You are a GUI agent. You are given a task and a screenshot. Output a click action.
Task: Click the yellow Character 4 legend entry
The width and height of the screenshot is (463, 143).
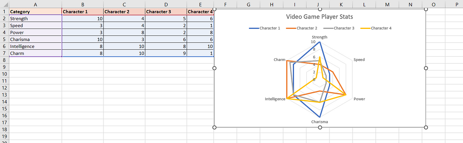pos(376,28)
